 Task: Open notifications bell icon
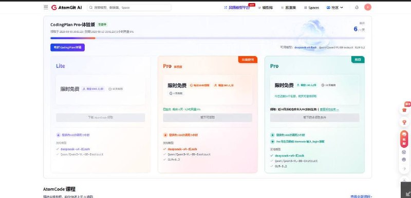357,8
